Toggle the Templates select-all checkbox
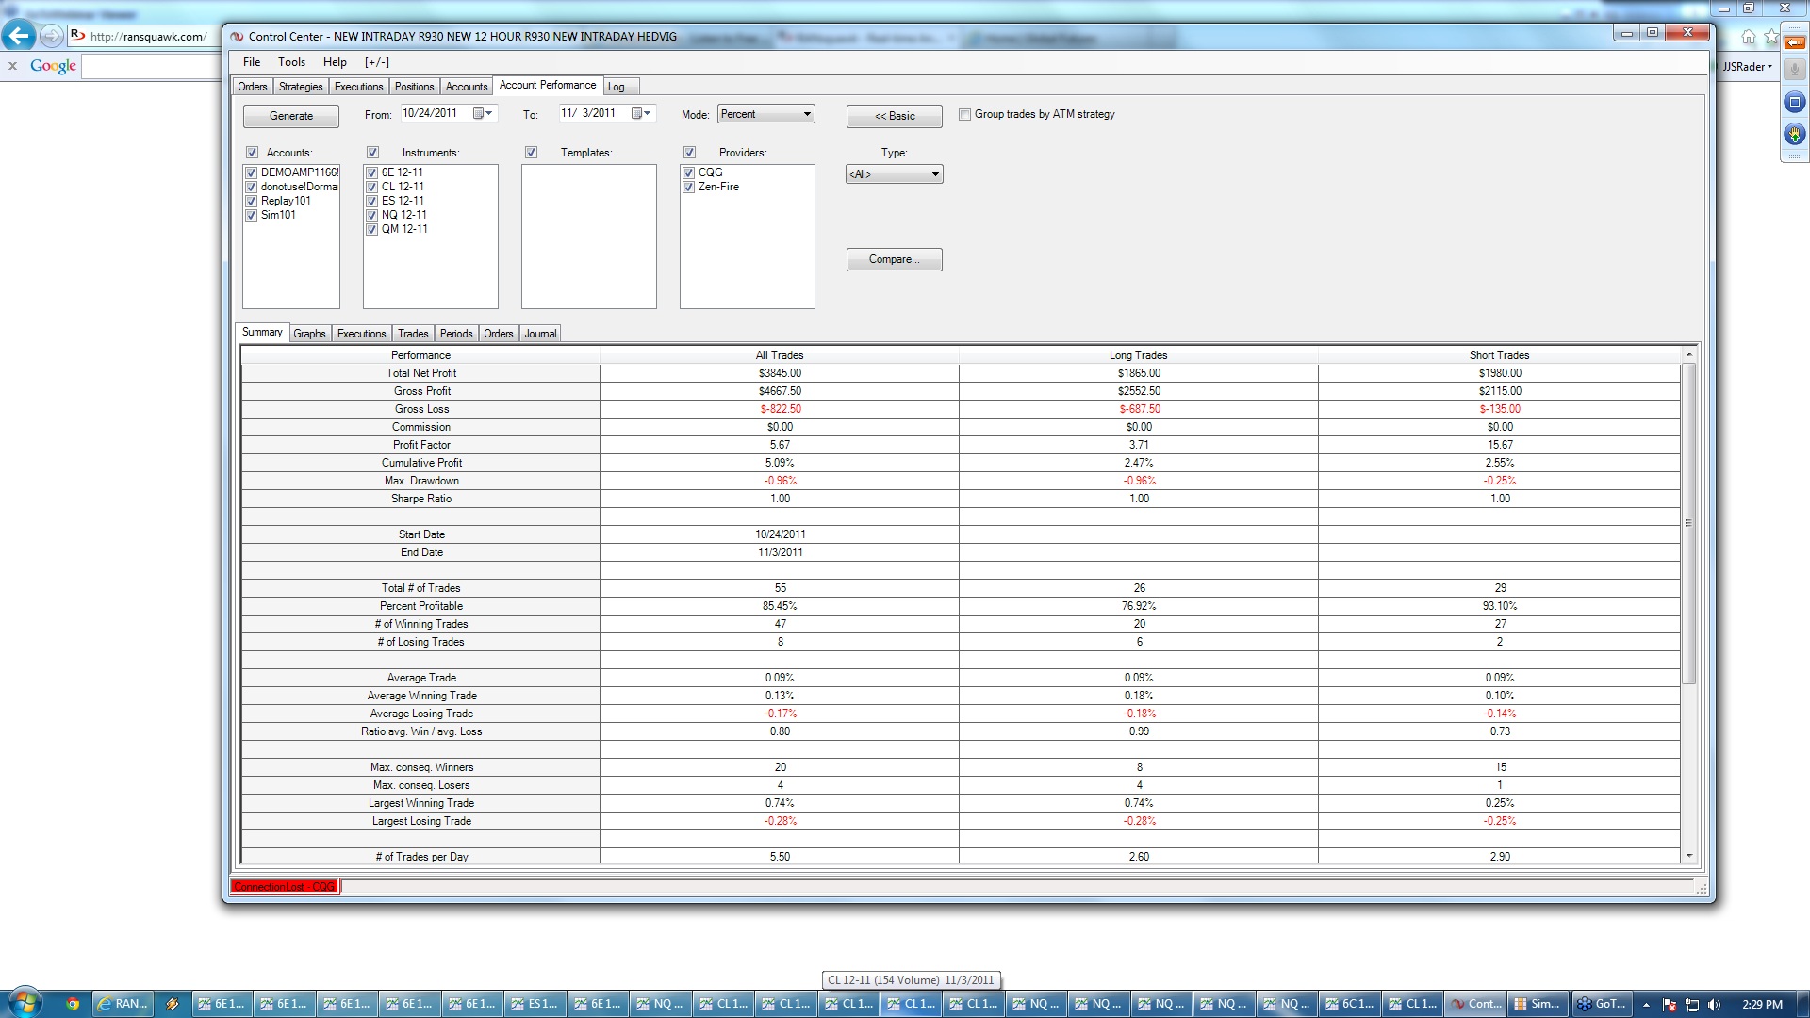1810x1018 pixels. [x=531, y=153]
